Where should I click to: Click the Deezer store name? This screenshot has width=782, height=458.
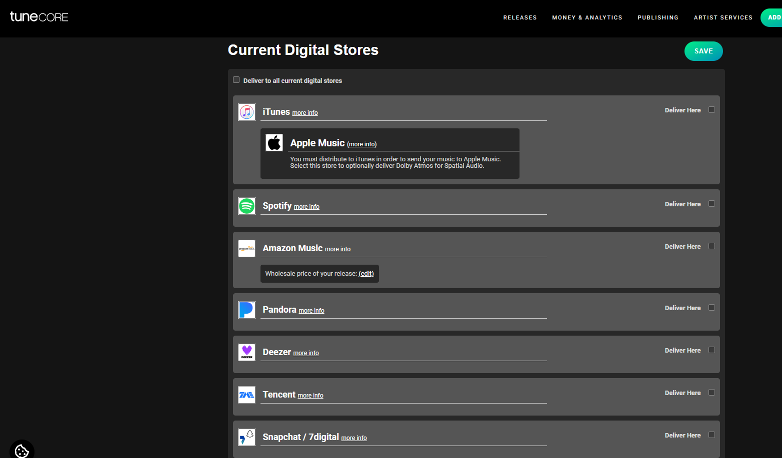(276, 352)
